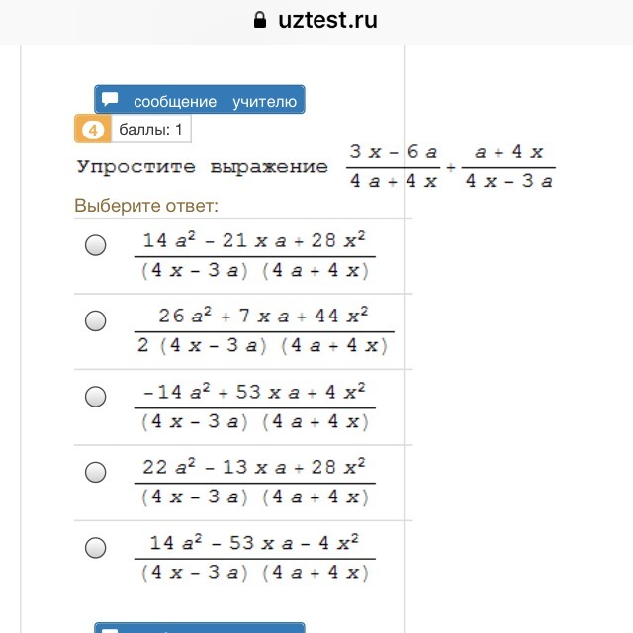
Task: Click the first answer's fraction formula
Action: point(255,255)
